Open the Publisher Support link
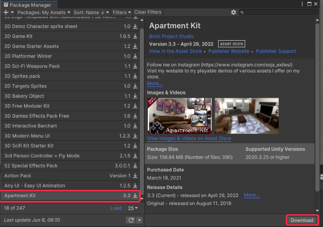323x227 pixels. point(276,51)
